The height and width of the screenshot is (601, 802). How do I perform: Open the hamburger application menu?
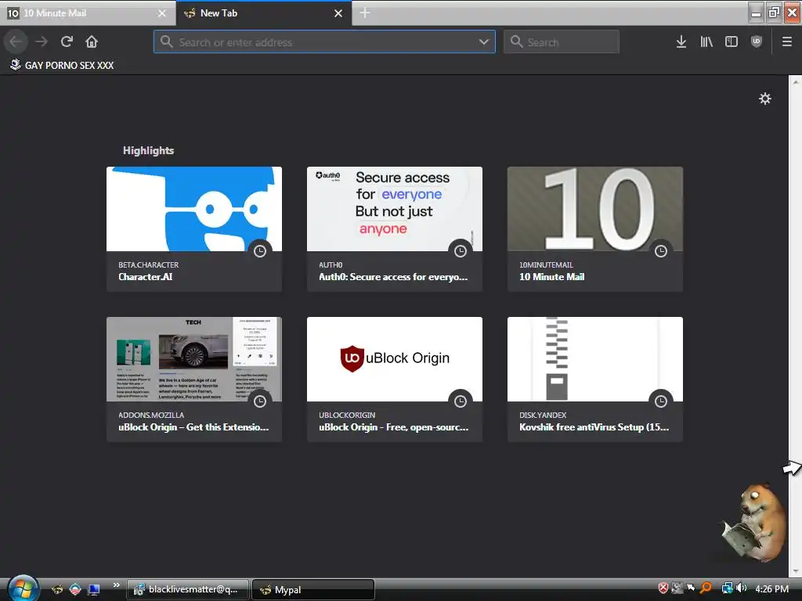(786, 41)
